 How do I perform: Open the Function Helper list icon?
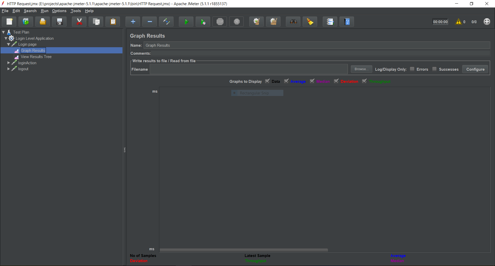tap(330, 22)
